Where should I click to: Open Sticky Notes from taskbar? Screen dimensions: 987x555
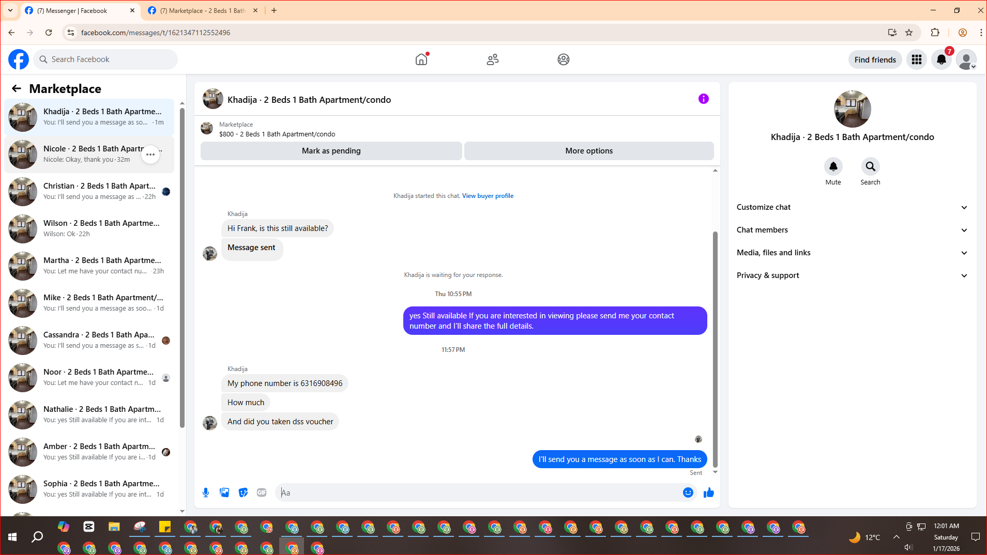tap(165, 527)
